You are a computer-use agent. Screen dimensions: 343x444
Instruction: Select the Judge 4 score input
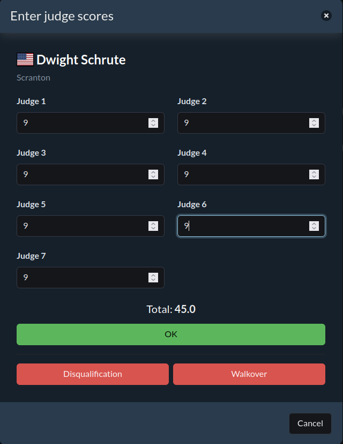(x=241, y=174)
